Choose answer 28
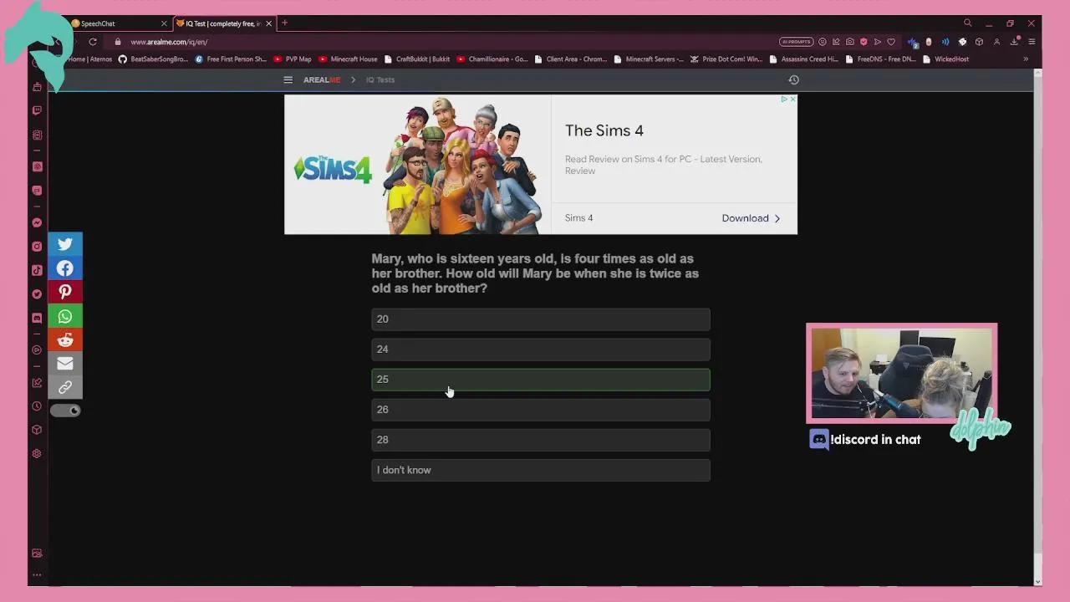The image size is (1070, 602). (541, 440)
